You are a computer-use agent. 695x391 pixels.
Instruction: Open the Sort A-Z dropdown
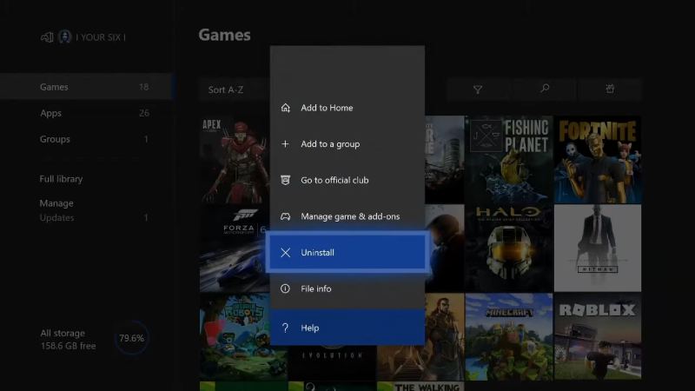coord(234,90)
